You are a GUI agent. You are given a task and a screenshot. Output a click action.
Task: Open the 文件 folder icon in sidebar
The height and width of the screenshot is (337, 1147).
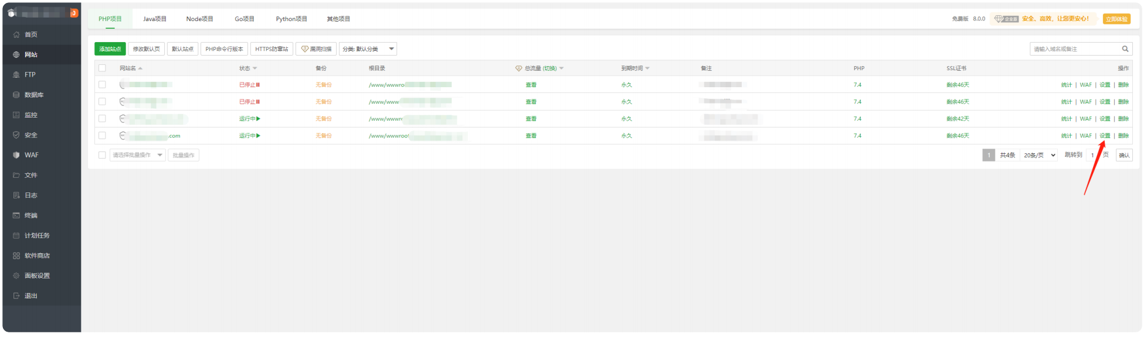[16, 175]
